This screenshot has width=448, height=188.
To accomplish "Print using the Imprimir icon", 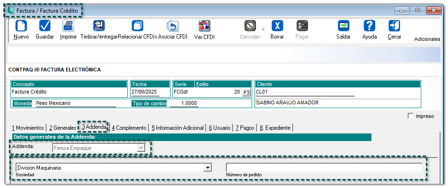I will [x=68, y=26].
